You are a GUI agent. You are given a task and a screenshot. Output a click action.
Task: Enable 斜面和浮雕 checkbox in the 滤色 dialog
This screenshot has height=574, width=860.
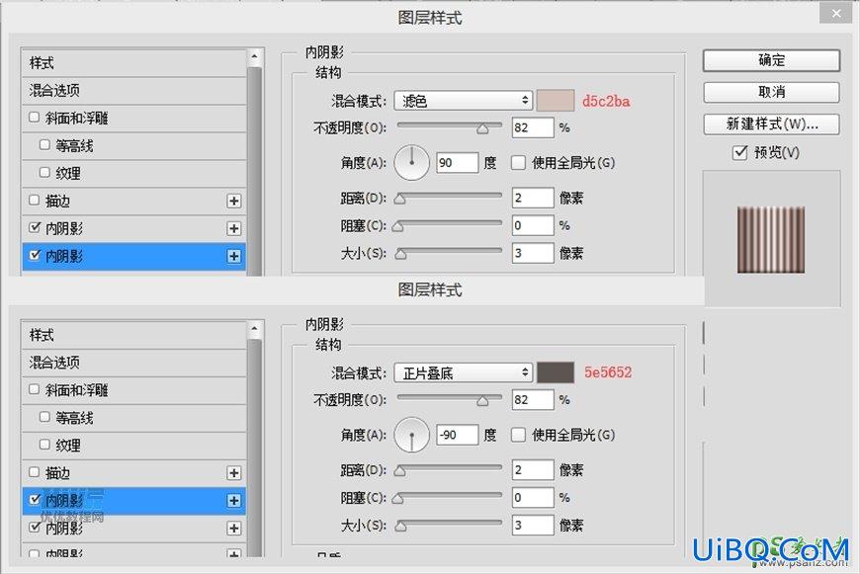(x=35, y=118)
